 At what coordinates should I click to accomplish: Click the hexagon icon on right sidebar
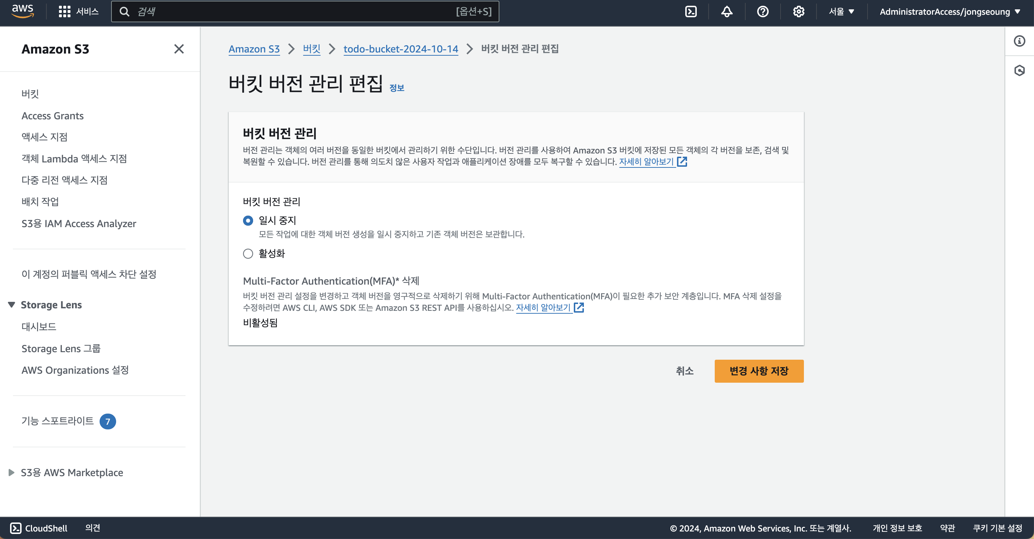pos(1019,70)
